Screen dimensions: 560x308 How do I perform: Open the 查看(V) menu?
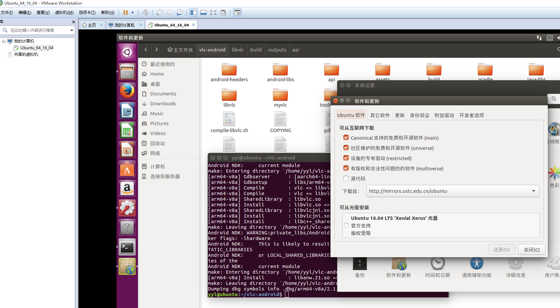pos(43,13)
